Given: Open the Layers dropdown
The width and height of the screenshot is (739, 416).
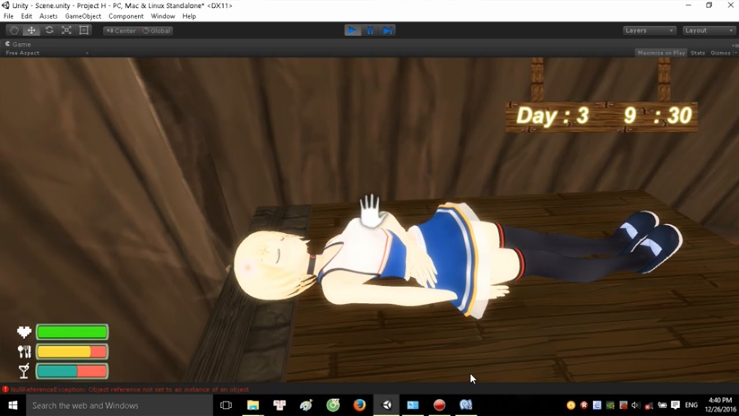Looking at the screenshot, I should click(650, 31).
